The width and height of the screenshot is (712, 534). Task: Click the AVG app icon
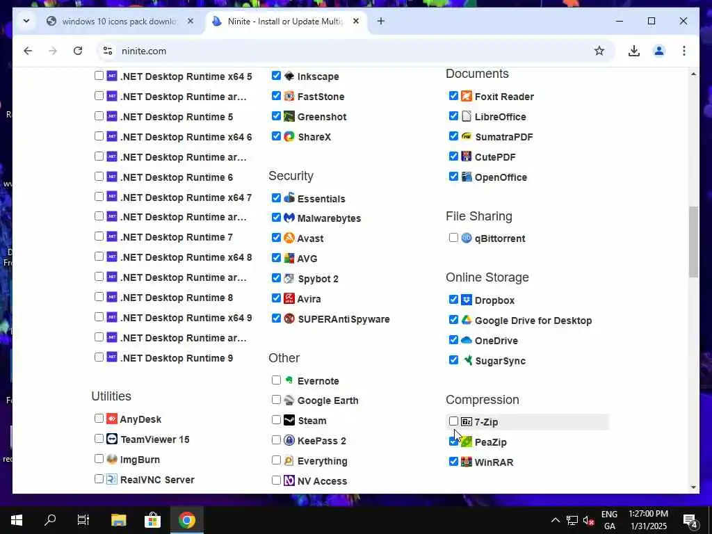pyautogui.click(x=289, y=258)
